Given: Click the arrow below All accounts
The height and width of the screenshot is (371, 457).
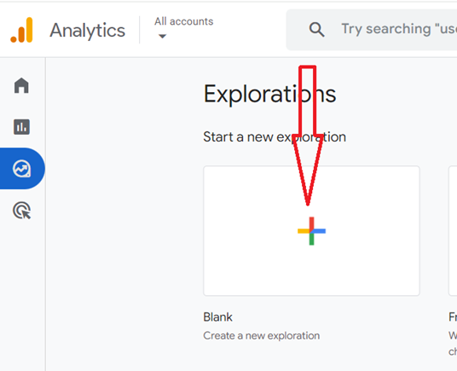Looking at the screenshot, I should click(162, 36).
